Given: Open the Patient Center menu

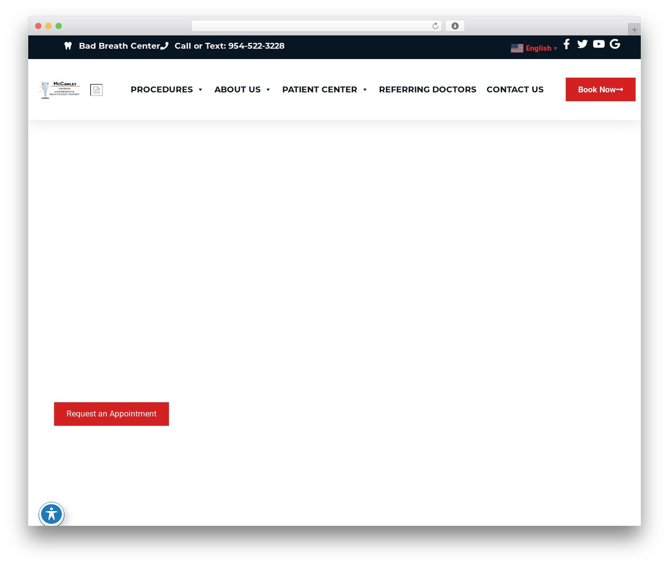Looking at the screenshot, I should [319, 90].
